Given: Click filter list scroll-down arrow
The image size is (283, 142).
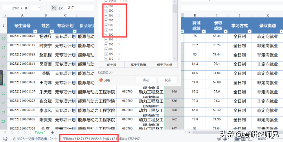Looking at the screenshot, I should pos(175,58).
